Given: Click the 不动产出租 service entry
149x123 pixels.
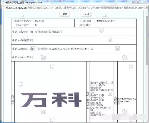Looking at the screenshot, I should [x=97, y=95].
